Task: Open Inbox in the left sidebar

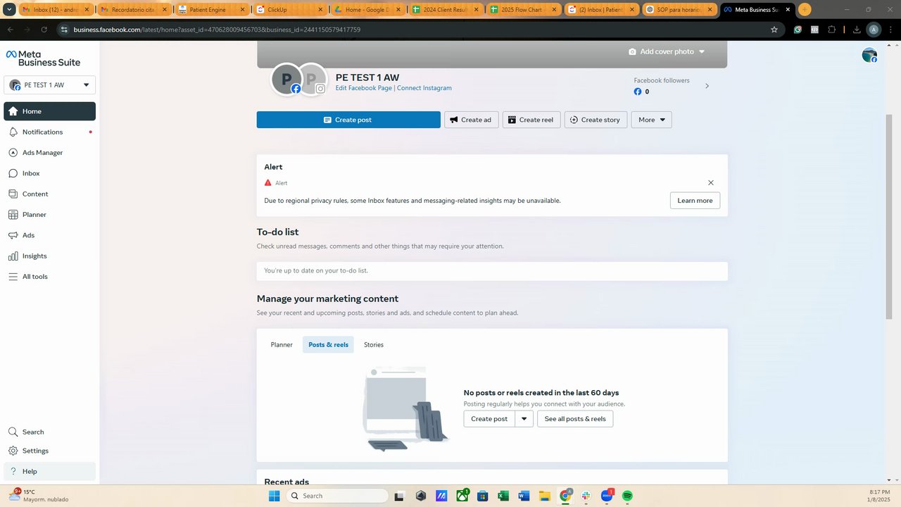Action: coord(49,173)
